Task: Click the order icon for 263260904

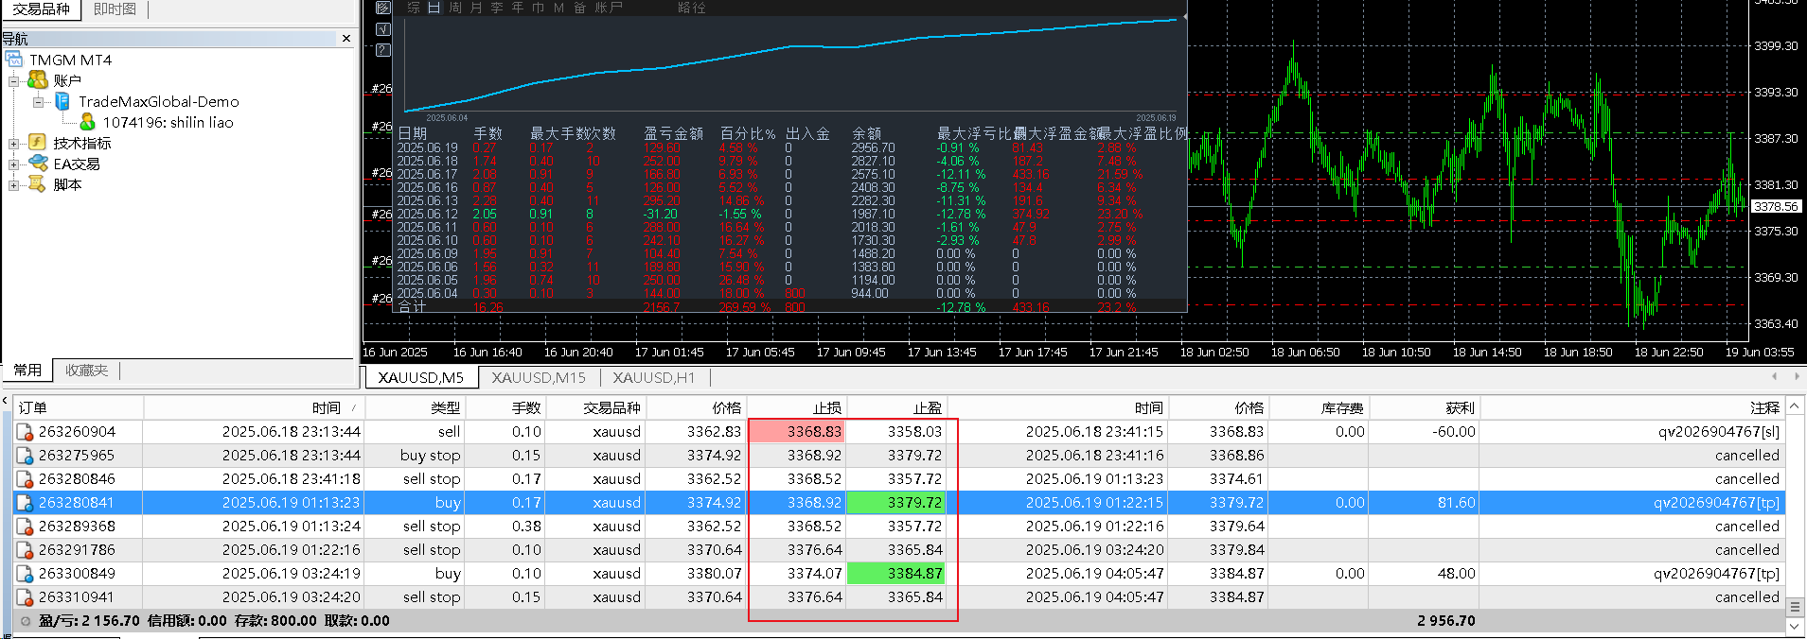Action: [x=26, y=432]
